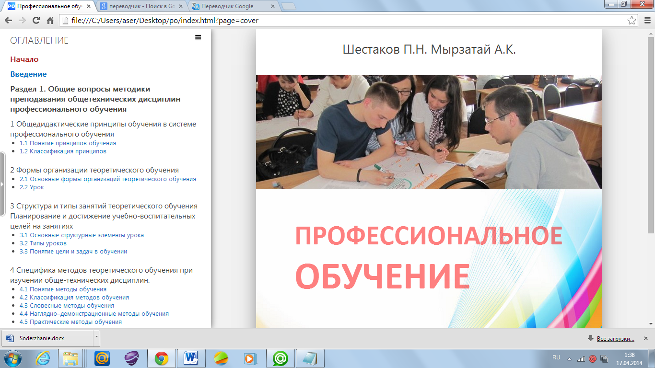Toggle the table of contents hamburger icon

click(x=198, y=37)
